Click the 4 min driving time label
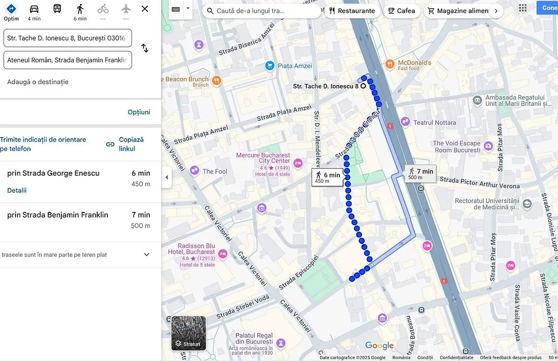Viewport: 558px width, 361px height. (x=34, y=19)
